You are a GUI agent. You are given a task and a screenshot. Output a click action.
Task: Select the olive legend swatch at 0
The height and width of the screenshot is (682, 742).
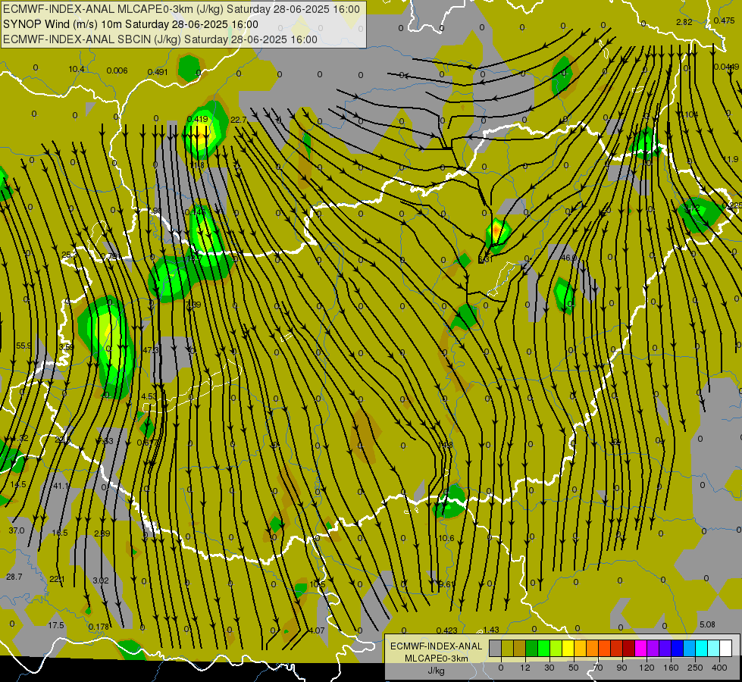507,649
